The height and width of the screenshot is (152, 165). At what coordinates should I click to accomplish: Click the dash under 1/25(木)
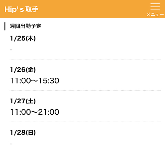click(x=11, y=50)
